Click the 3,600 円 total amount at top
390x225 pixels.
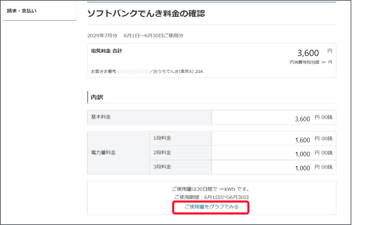[x=308, y=53]
